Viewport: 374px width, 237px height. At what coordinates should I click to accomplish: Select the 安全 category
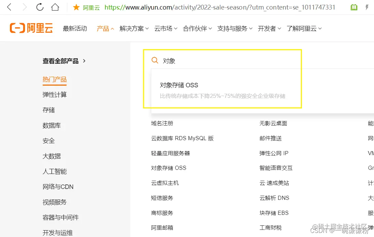pyautogui.click(x=49, y=141)
